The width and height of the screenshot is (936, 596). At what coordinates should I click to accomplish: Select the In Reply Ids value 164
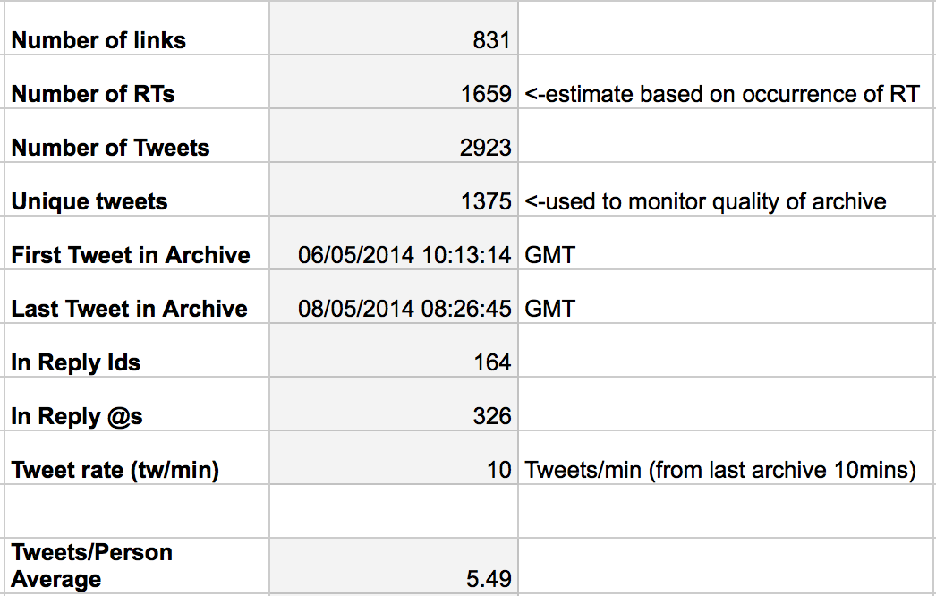[394, 351]
